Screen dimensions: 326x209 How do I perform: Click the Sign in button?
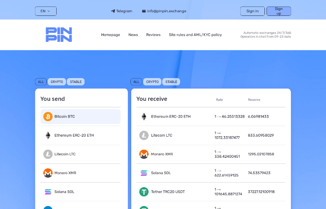pos(252,11)
